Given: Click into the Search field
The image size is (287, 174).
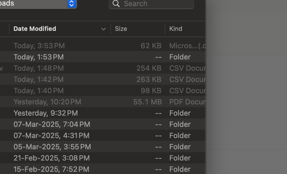Looking at the screenshot, I should pyautogui.click(x=151, y=4).
